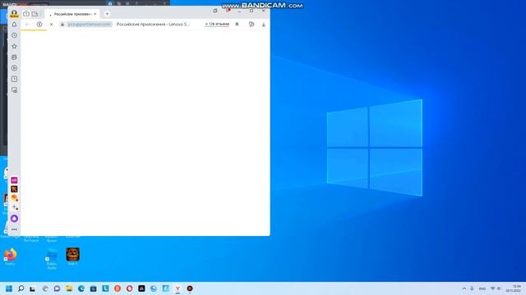
Task: Open the grey swirl app on taskbar
Action: tap(45, 288)
